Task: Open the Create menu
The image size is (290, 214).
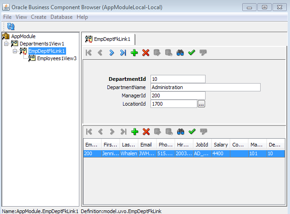Action: pos(39,17)
